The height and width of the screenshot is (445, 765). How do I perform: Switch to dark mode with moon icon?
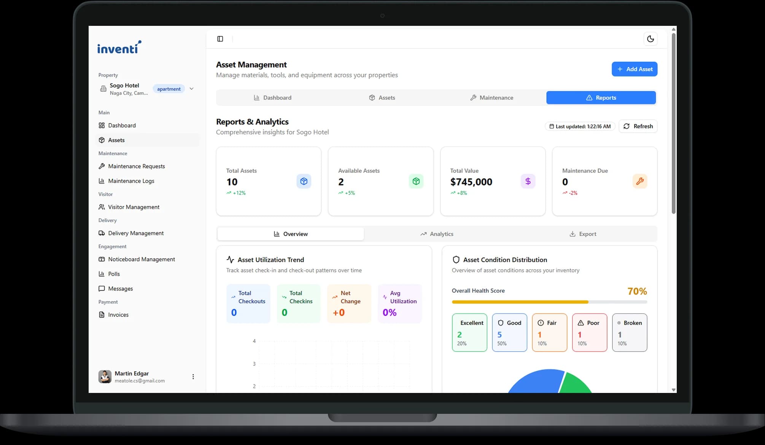click(x=650, y=39)
